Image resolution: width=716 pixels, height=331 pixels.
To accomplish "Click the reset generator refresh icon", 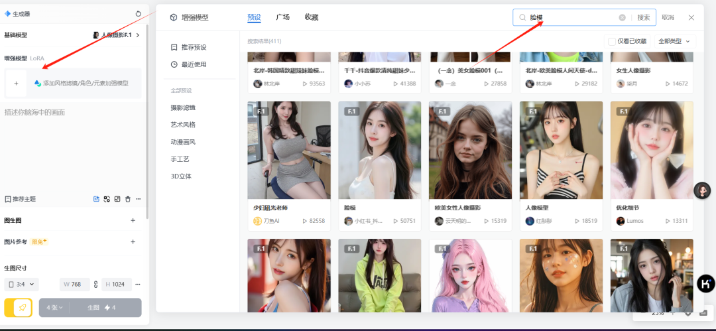I will pos(138,13).
